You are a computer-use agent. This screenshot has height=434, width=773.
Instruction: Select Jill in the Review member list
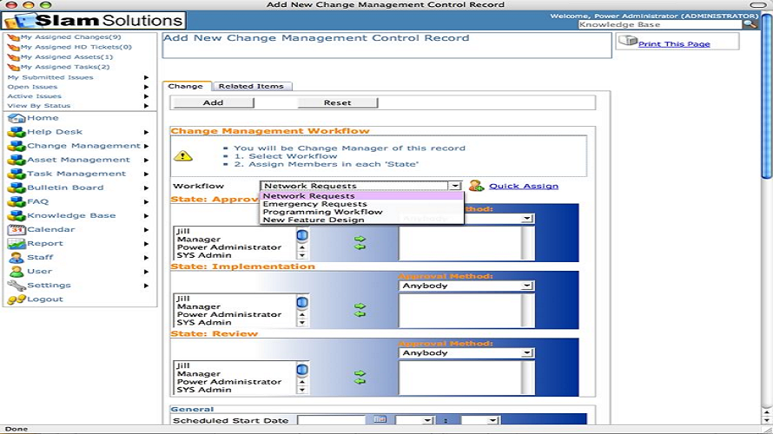(x=183, y=365)
